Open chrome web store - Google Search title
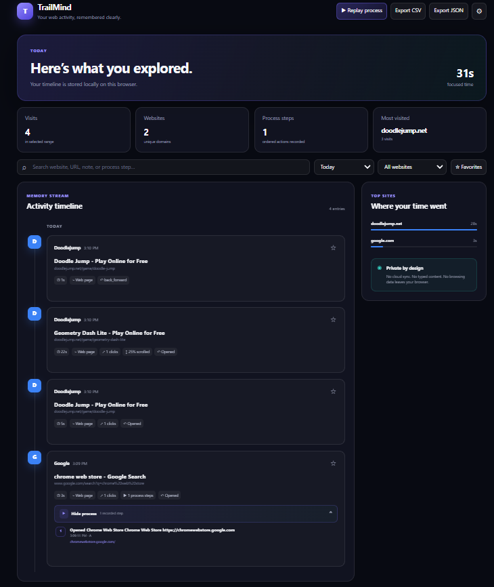The height and width of the screenshot is (587, 494). [99, 477]
